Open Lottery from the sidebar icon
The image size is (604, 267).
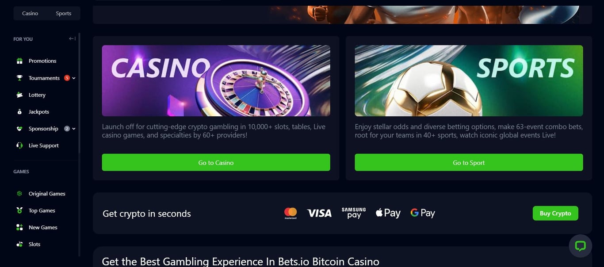19,95
